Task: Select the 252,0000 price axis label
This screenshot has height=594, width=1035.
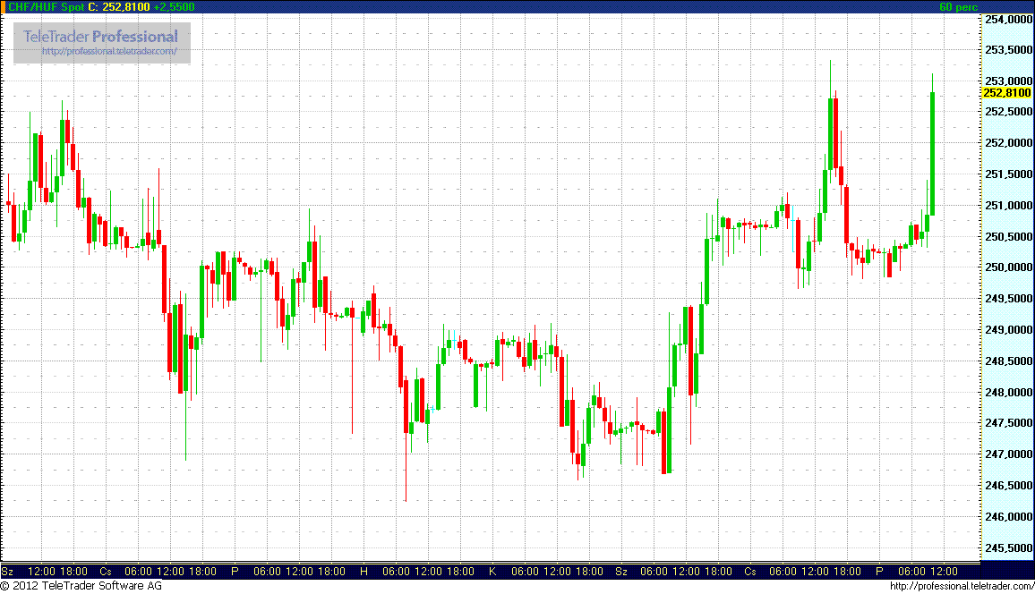Action: [x=1008, y=143]
